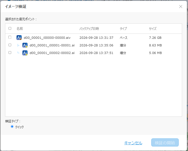Viewport: 188px width, 151px height.
Task: Tick the select-all checkbox in the header row
Action: point(10,28)
